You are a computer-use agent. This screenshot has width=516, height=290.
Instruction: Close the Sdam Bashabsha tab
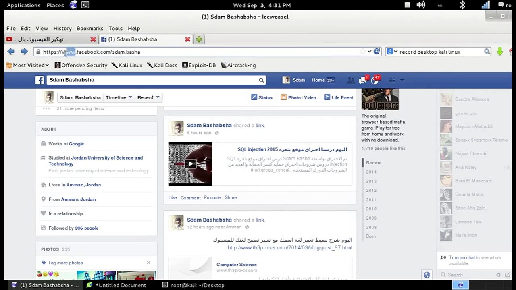pos(187,39)
